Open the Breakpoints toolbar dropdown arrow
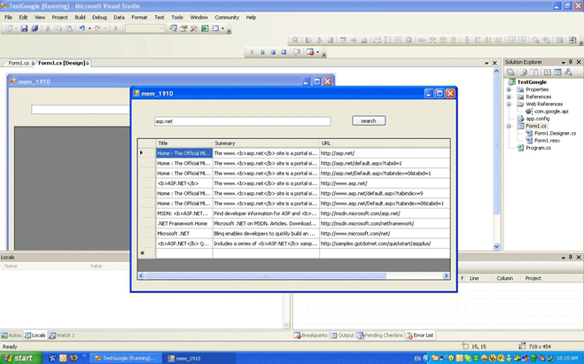Image resolution: width=584 pixels, height=364 pixels. [317, 52]
